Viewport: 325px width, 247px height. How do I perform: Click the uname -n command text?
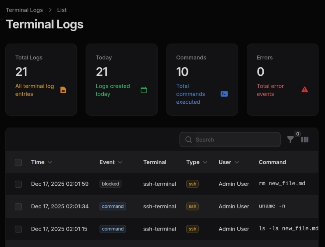tap(272, 206)
